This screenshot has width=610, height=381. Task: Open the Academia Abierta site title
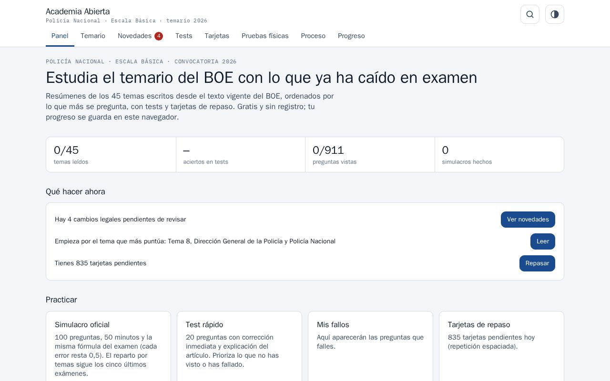pyautogui.click(x=78, y=11)
